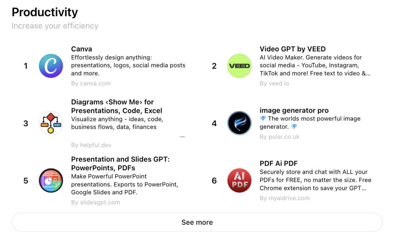This screenshot has height=244, width=396.
Task: Click the Productivity section heading
Action: coord(44,12)
